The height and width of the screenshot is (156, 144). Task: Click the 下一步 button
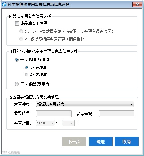pyautogui.click(x=74, y=142)
